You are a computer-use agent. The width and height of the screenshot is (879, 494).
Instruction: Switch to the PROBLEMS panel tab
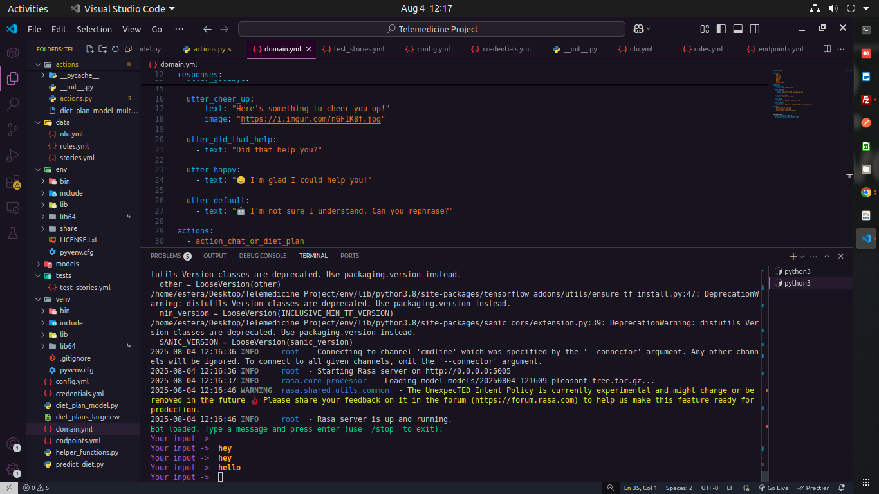tap(166, 256)
